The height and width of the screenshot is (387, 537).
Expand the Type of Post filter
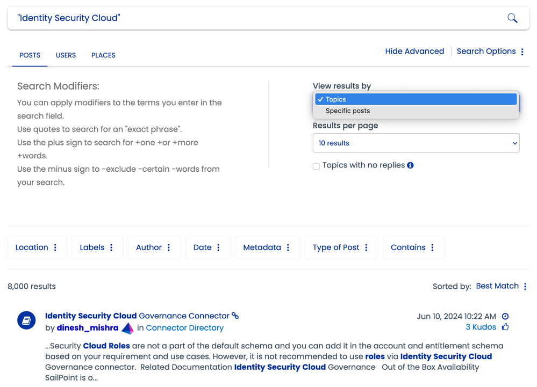tap(341, 247)
